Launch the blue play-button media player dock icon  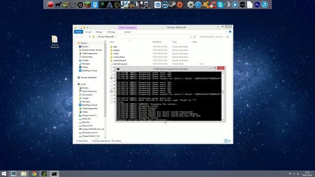pyautogui.click(x=235, y=4)
